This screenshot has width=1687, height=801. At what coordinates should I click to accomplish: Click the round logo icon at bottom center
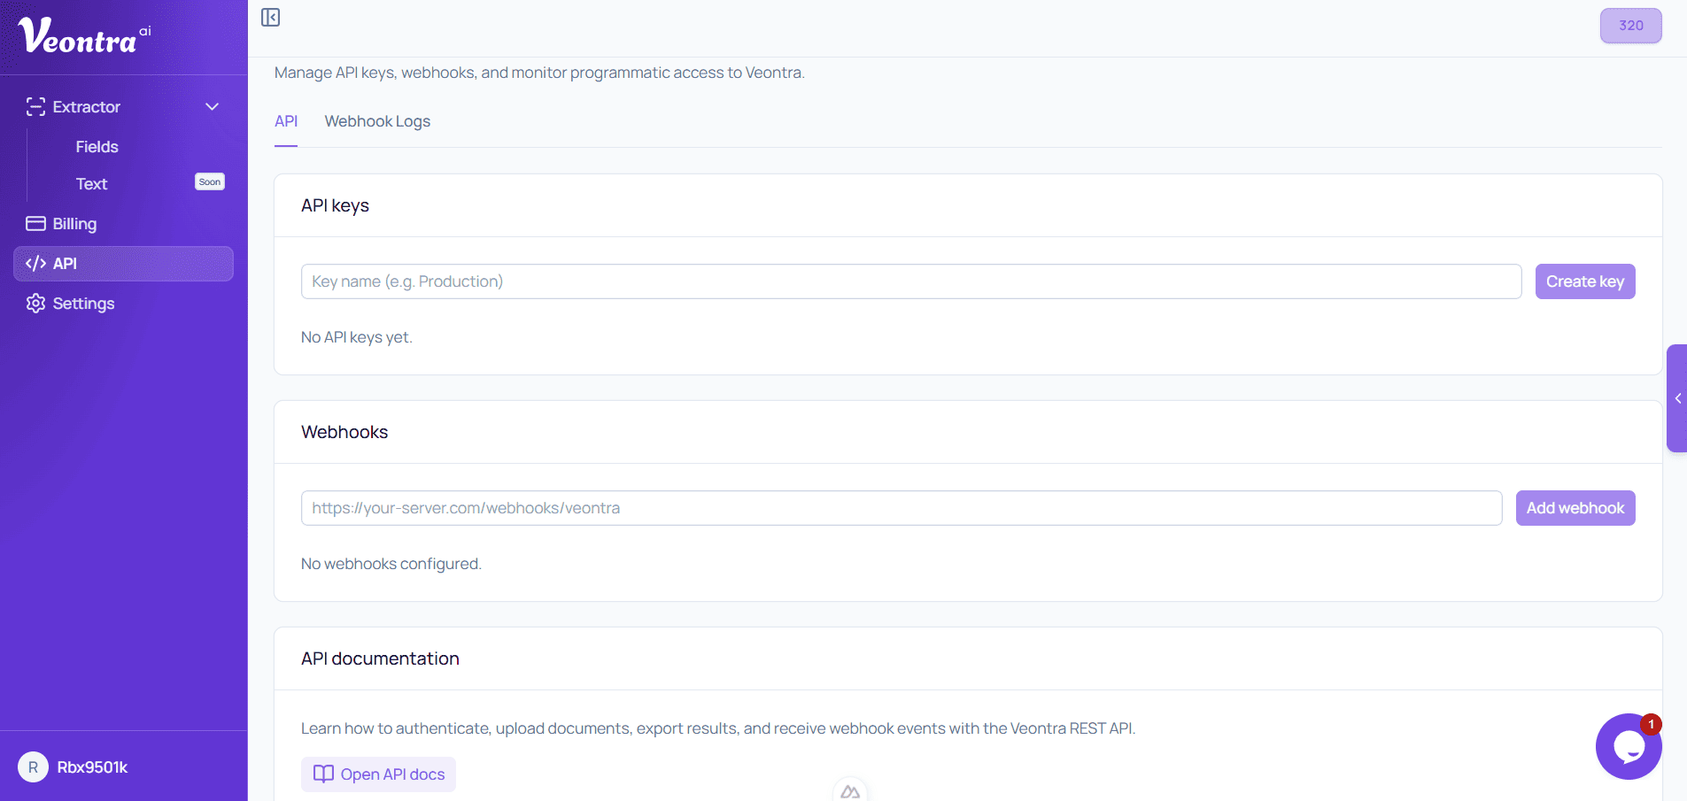(850, 790)
